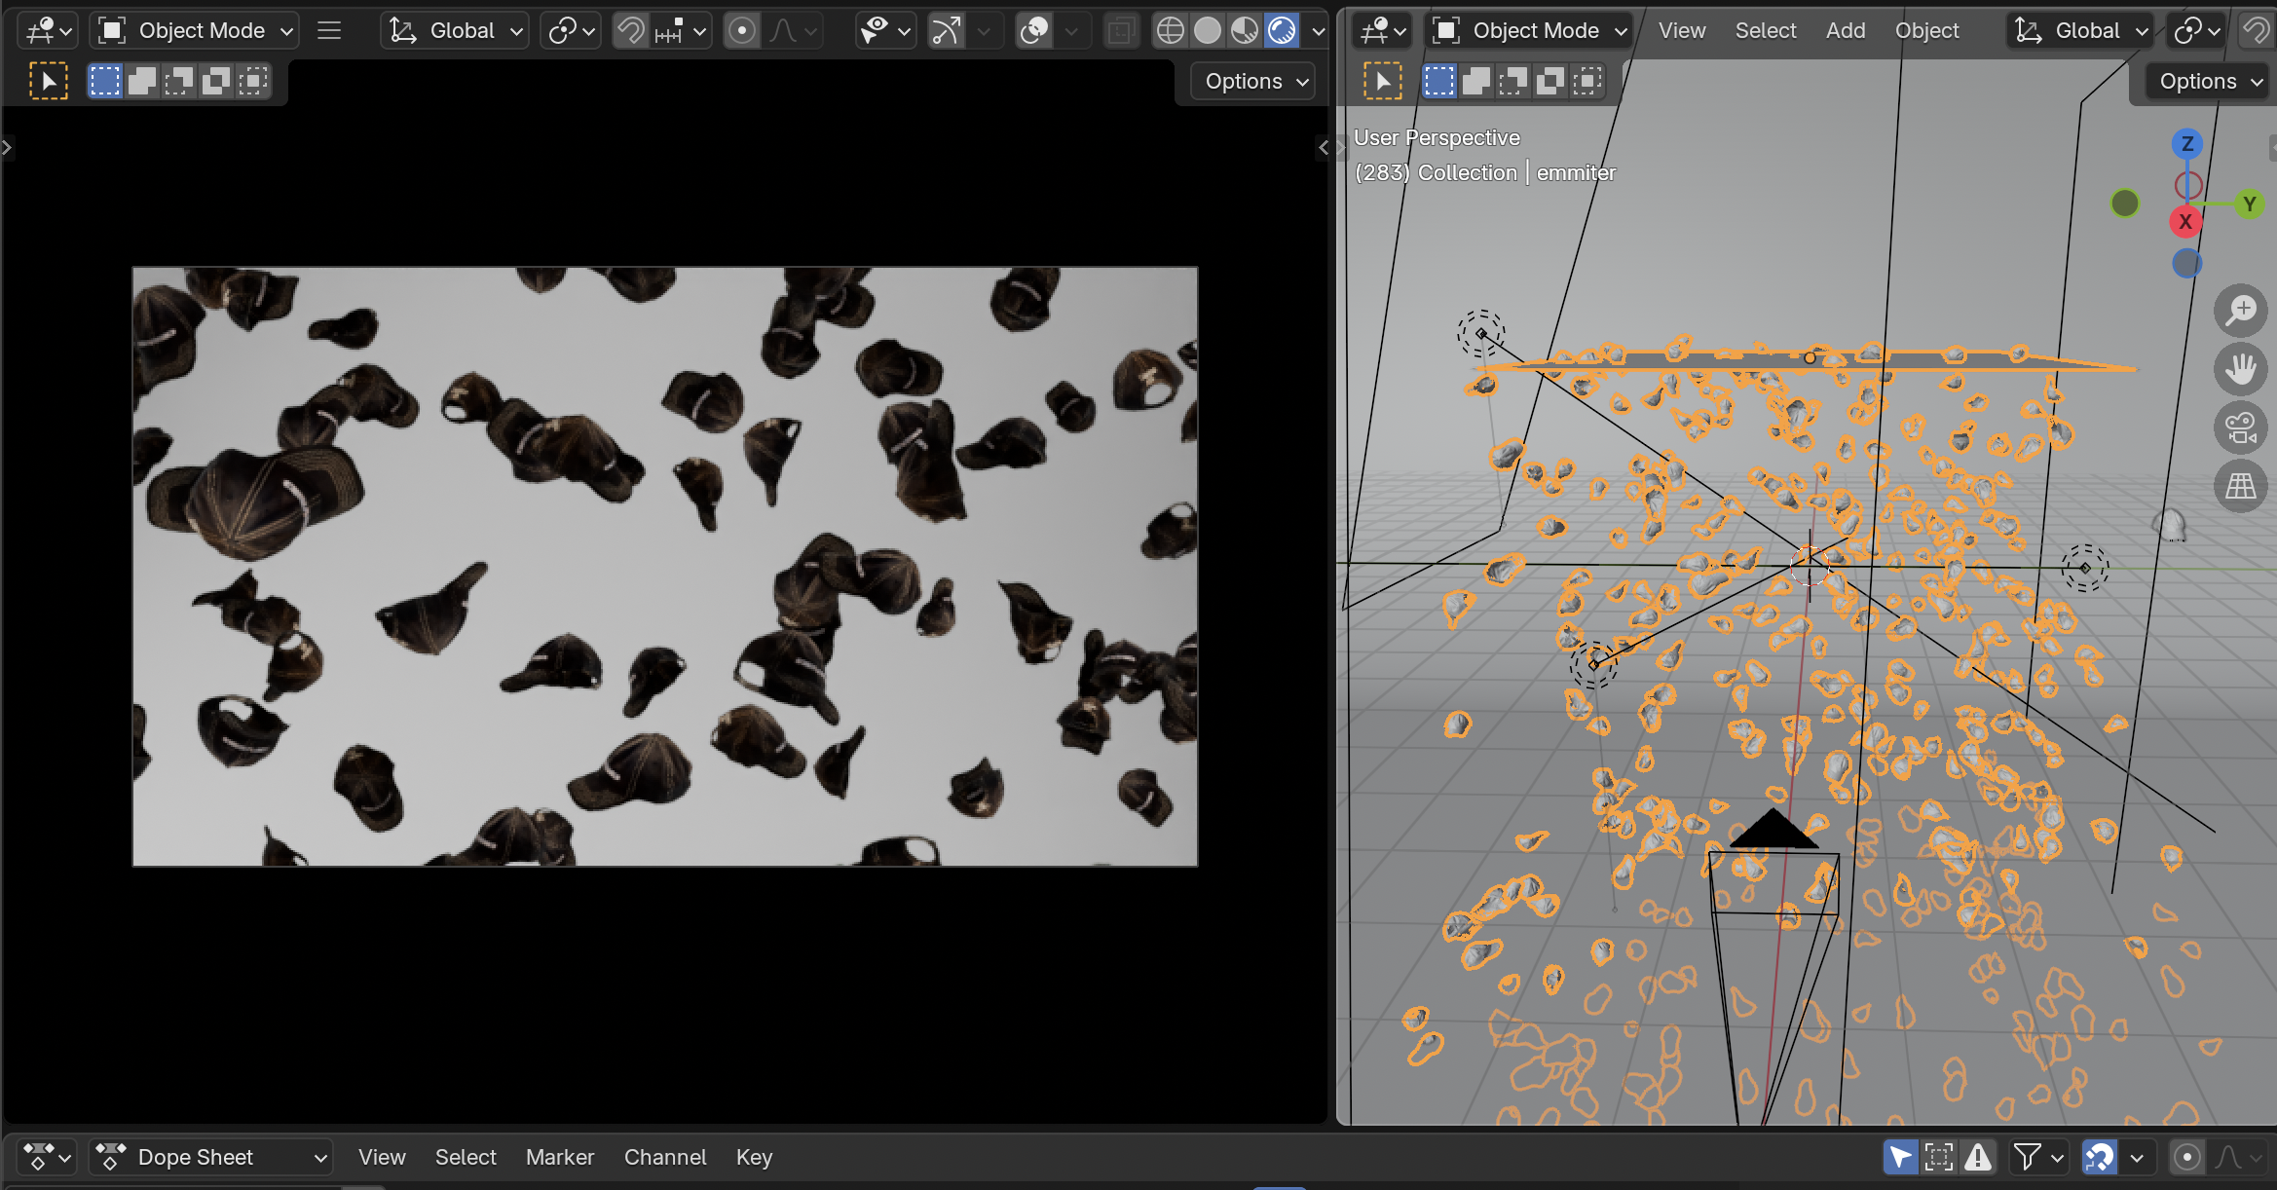The image size is (2277, 1190).
Task: Expand the Dope Sheet mode dropdown
Action: click(x=211, y=1157)
